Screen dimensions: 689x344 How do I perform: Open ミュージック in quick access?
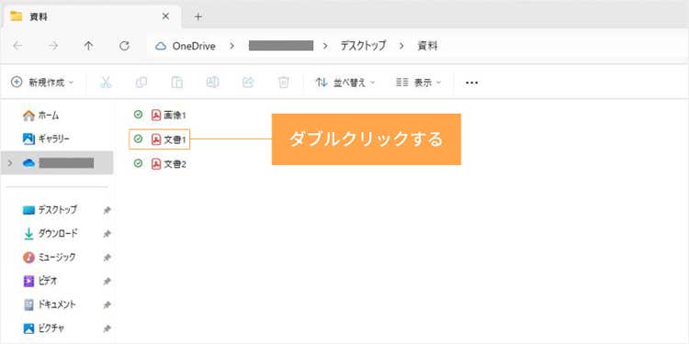click(x=49, y=257)
